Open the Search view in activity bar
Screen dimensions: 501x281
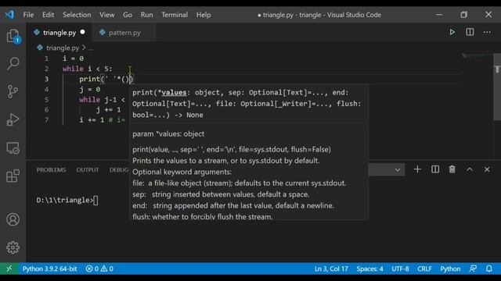(13, 63)
